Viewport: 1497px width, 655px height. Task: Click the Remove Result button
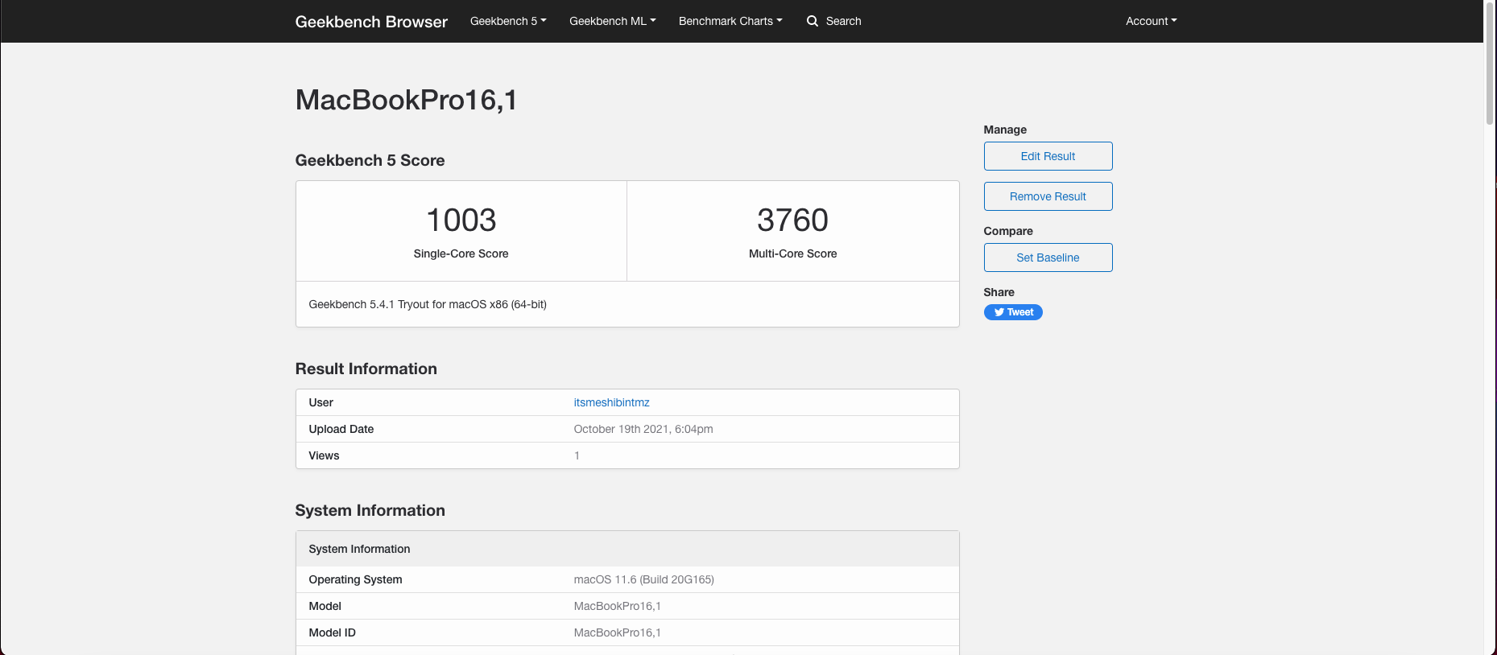click(1048, 196)
